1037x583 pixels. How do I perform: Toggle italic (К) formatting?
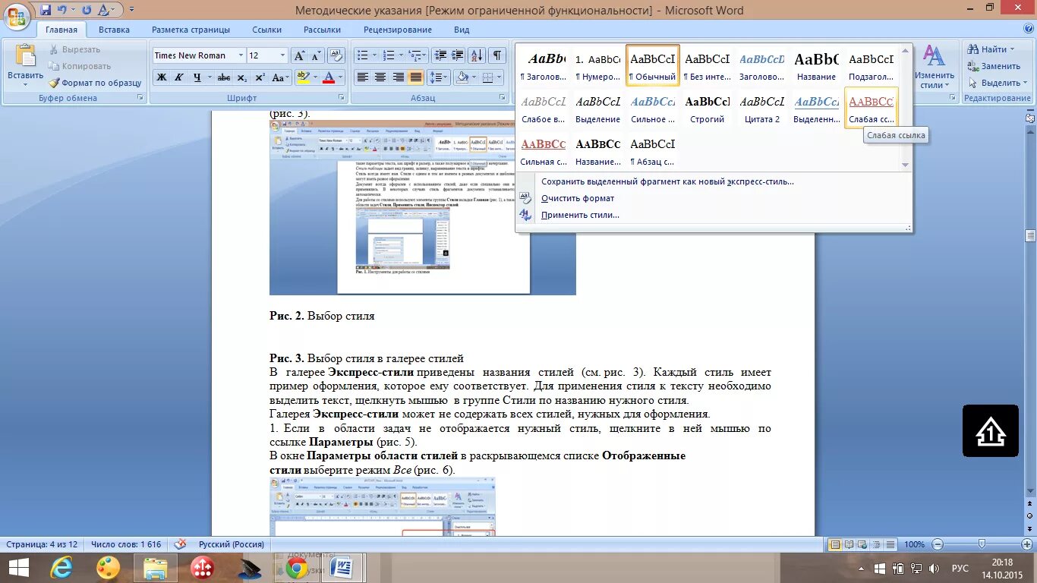click(x=179, y=77)
